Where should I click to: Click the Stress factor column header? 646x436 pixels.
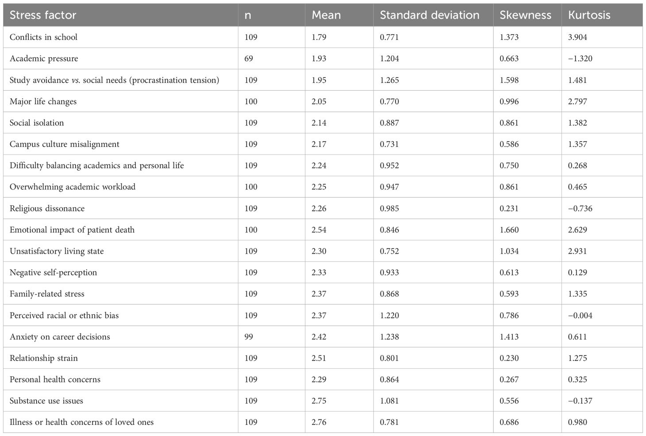[x=43, y=15]
